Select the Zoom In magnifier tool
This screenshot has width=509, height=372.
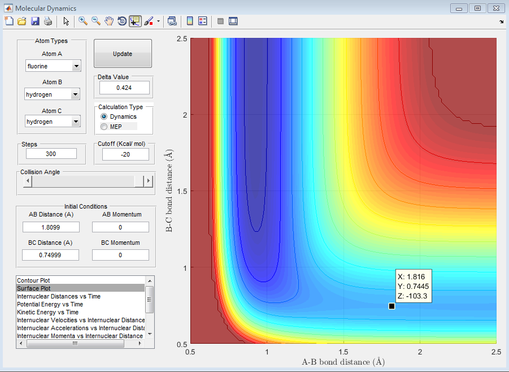[x=82, y=21]
